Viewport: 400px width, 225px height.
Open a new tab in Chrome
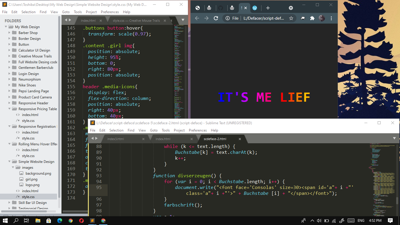[x=268, y=8]
